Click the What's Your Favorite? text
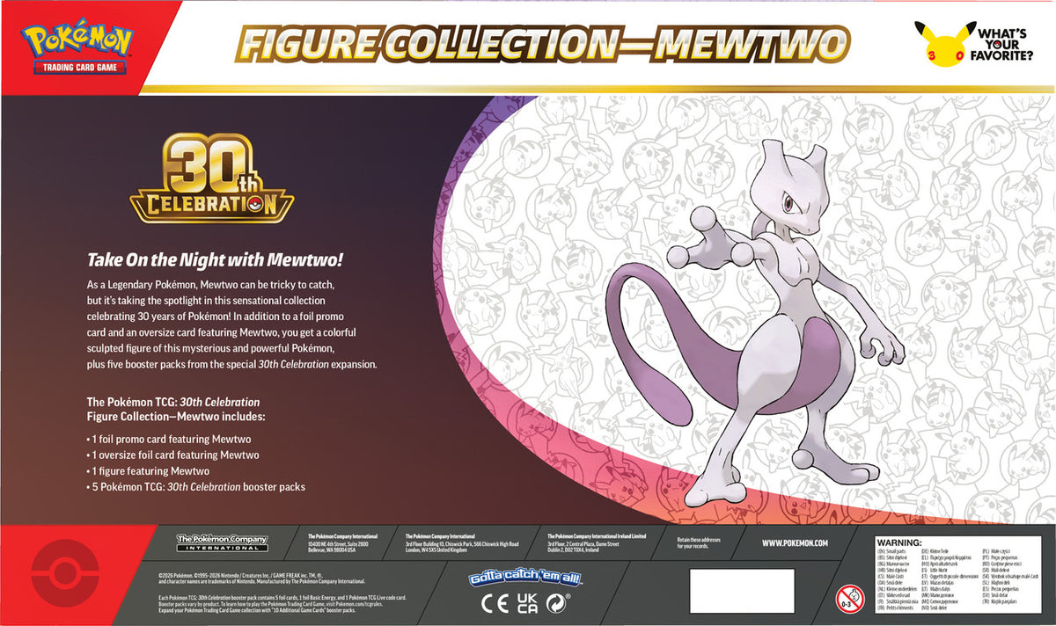 [1002, 44]
